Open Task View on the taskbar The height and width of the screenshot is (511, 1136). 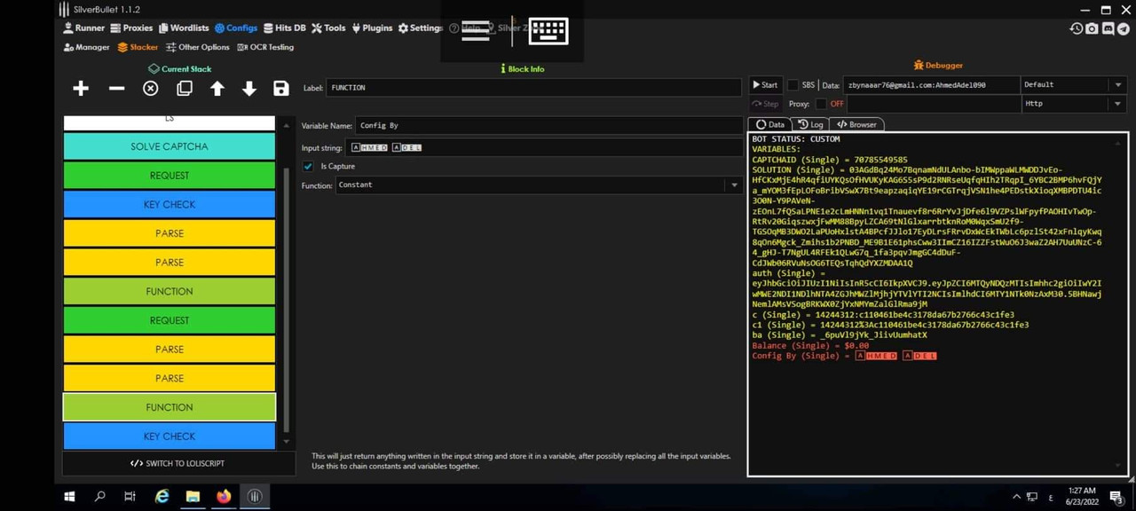tap(130, 497)
